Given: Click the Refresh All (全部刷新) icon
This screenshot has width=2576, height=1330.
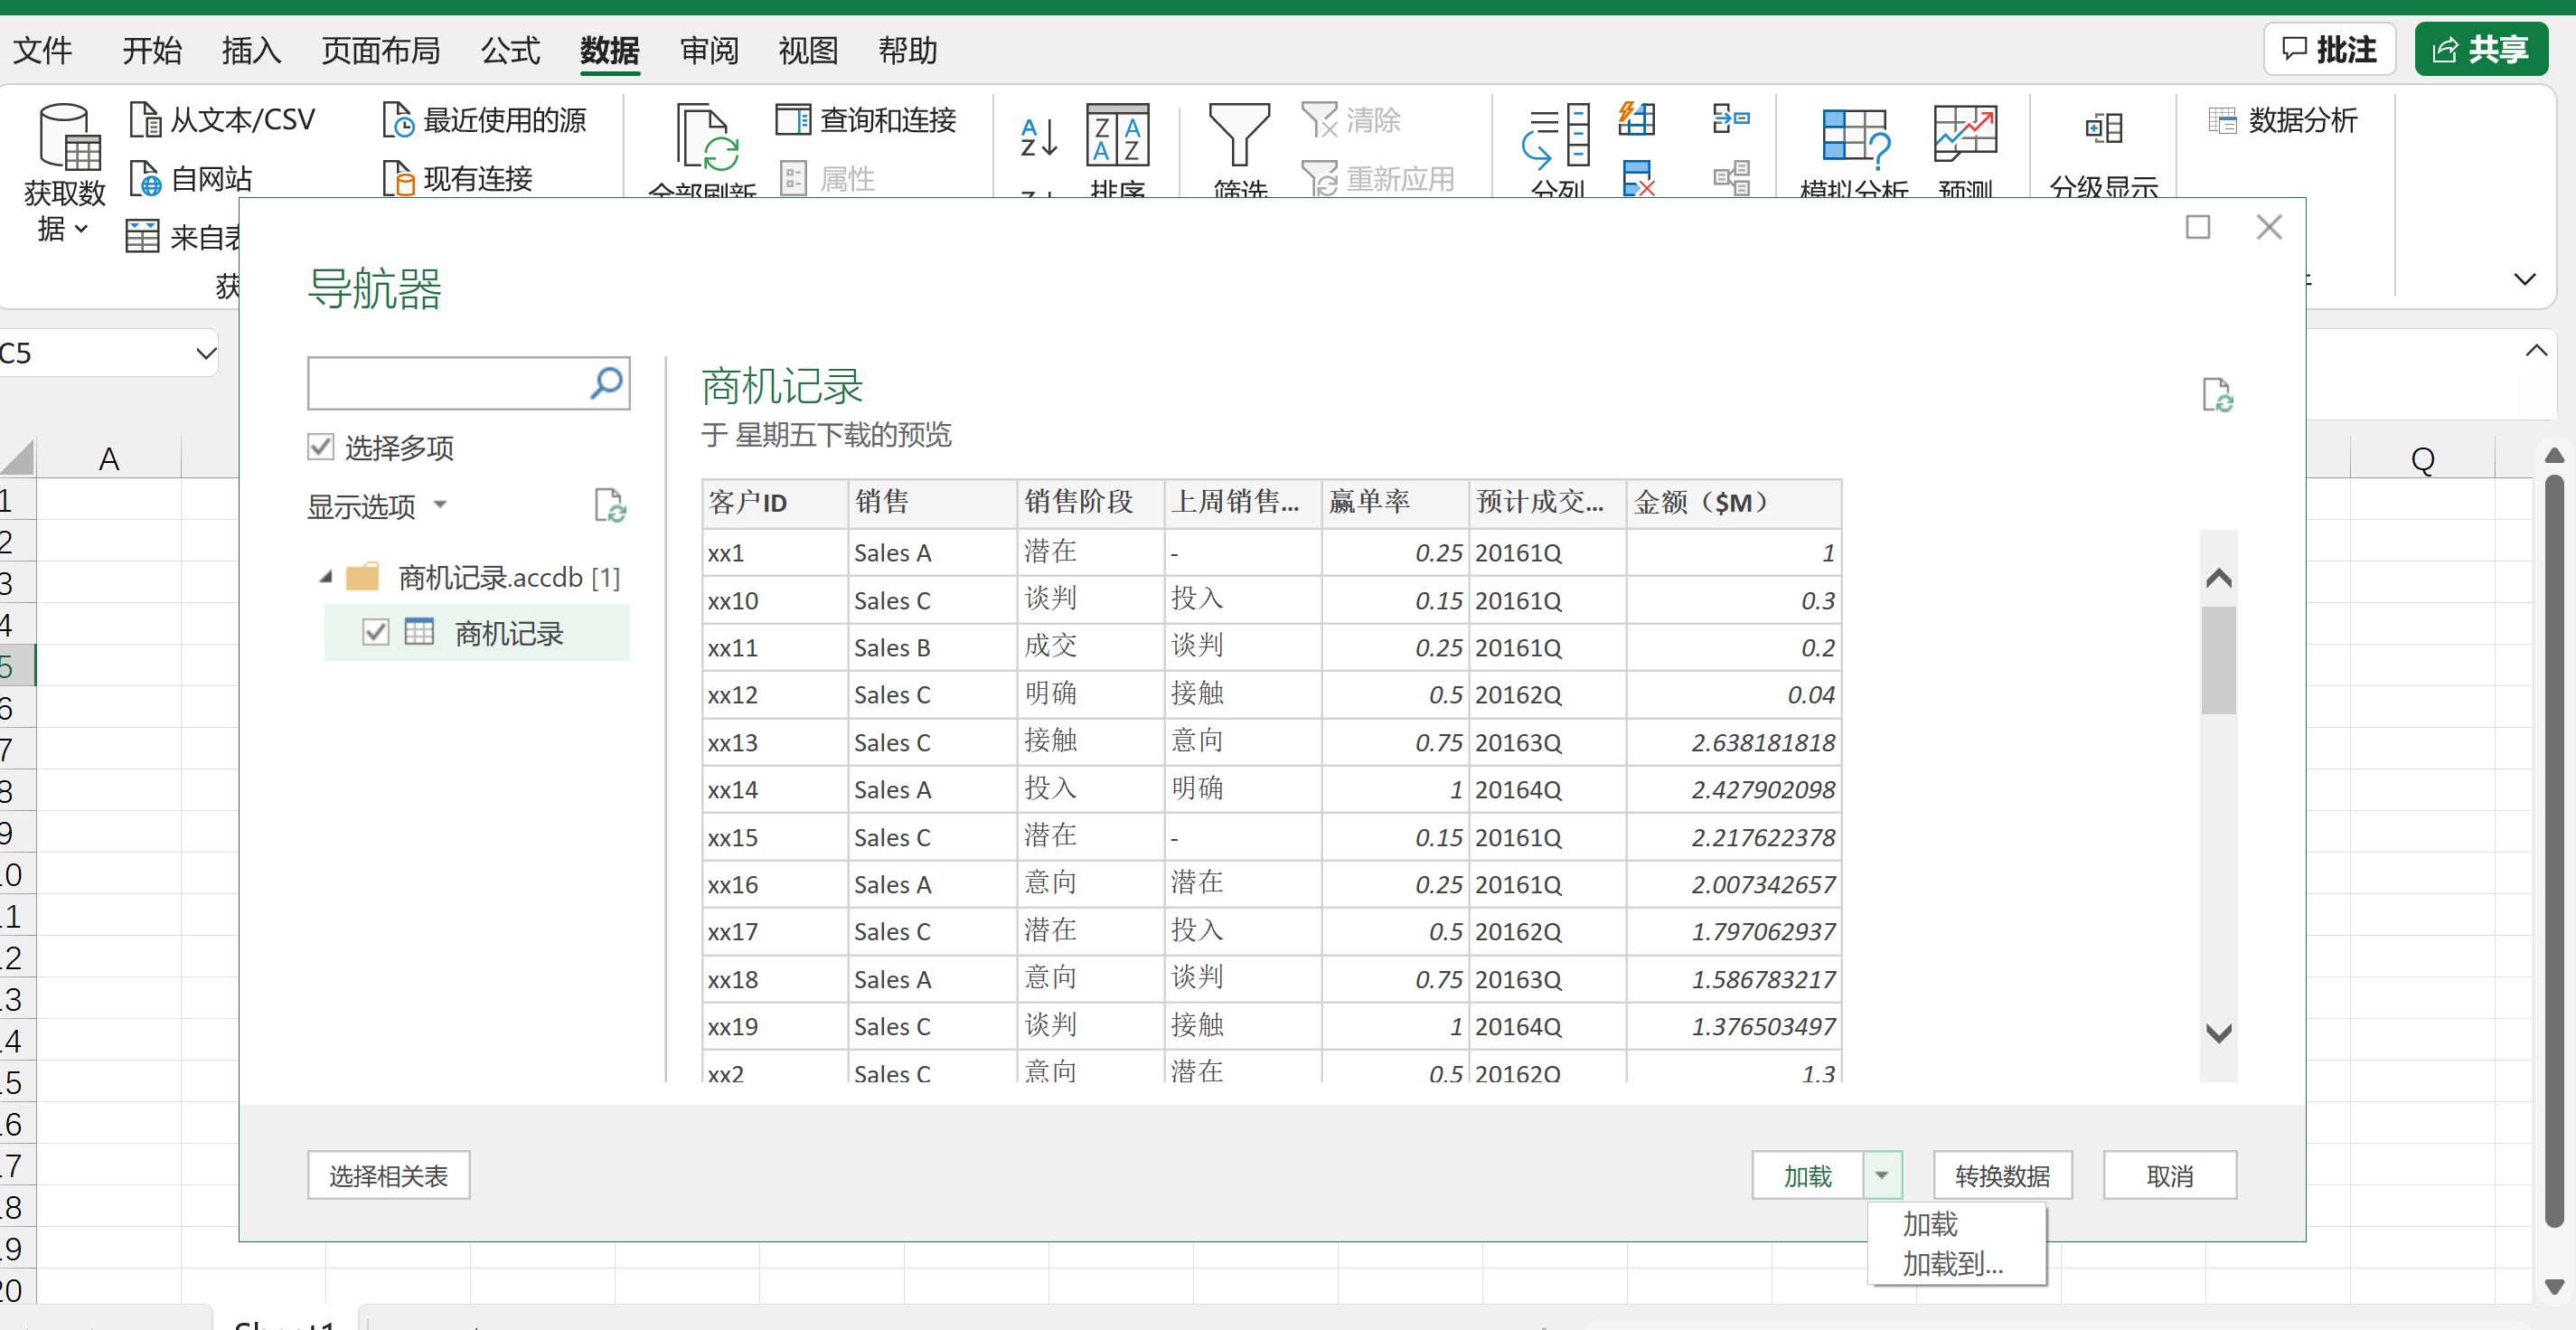Looking at the screenshot, I should coord(706,137).
